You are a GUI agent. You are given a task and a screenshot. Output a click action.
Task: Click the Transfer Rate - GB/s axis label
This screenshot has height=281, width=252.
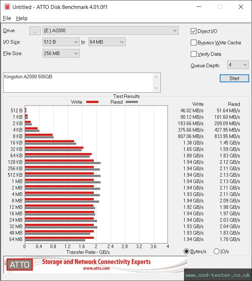pos(88,252)
